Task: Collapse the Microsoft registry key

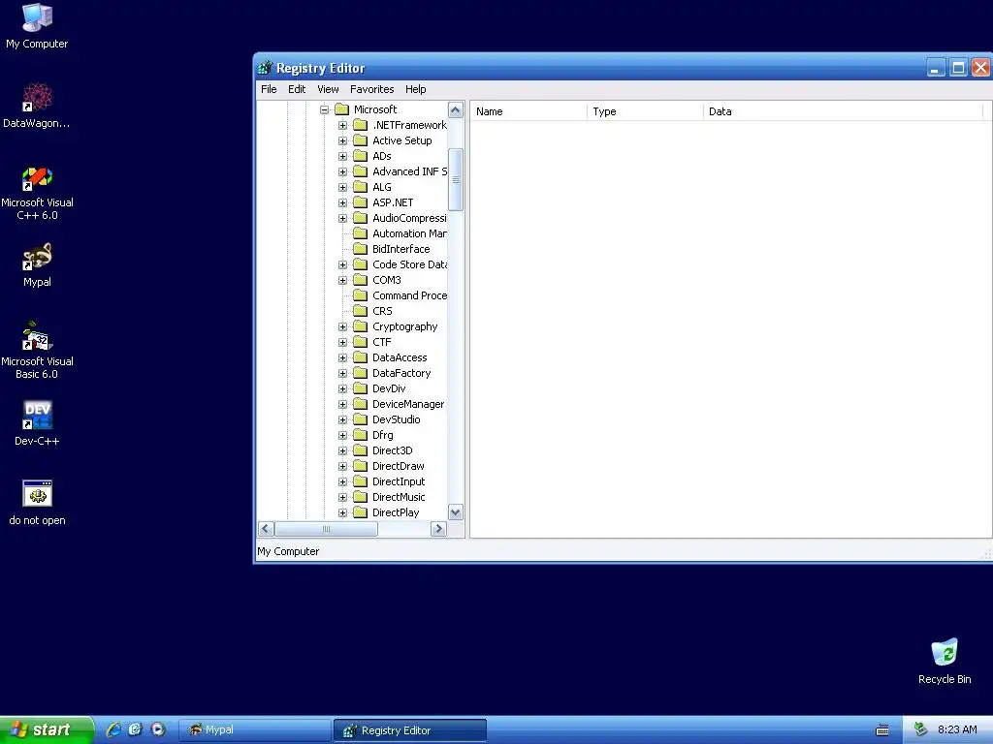Action: point(324,109)
